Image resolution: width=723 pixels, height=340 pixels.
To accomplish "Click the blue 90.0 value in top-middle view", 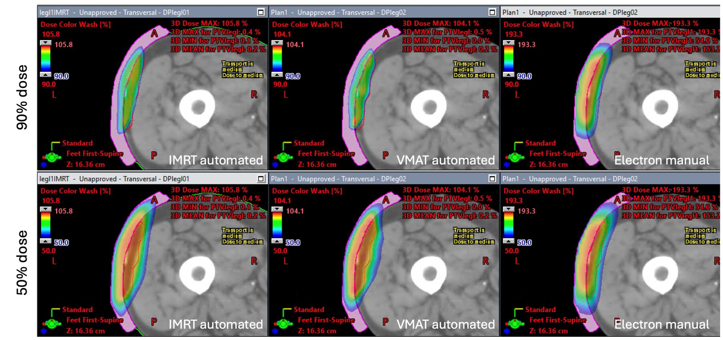I will coord(293,76).
